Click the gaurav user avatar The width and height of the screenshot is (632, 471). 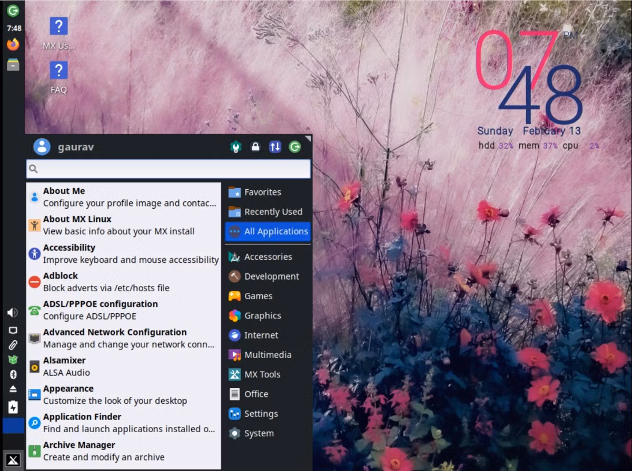(42, 147)
